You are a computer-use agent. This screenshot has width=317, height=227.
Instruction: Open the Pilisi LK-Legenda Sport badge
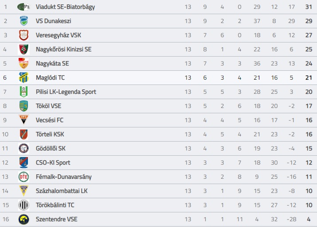[x=23, y=92]
